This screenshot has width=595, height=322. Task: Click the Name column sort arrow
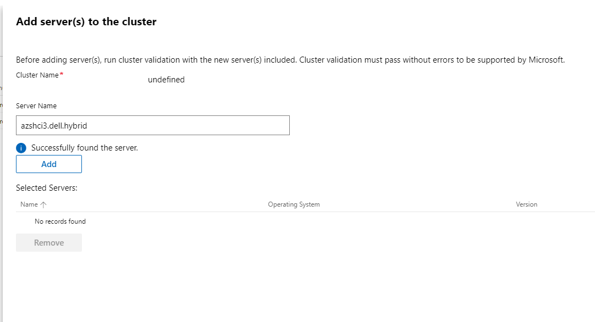point(44,204)
